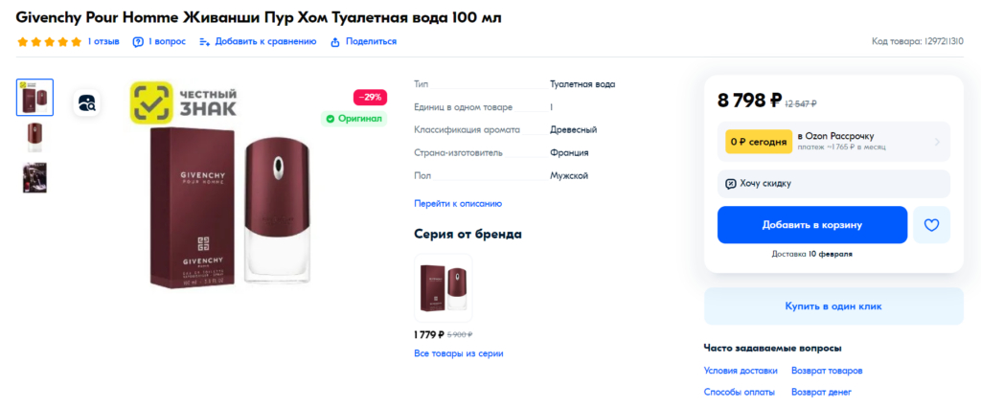Expand the Ozon Рассрочка installment chevron

(x=936, y=142)
